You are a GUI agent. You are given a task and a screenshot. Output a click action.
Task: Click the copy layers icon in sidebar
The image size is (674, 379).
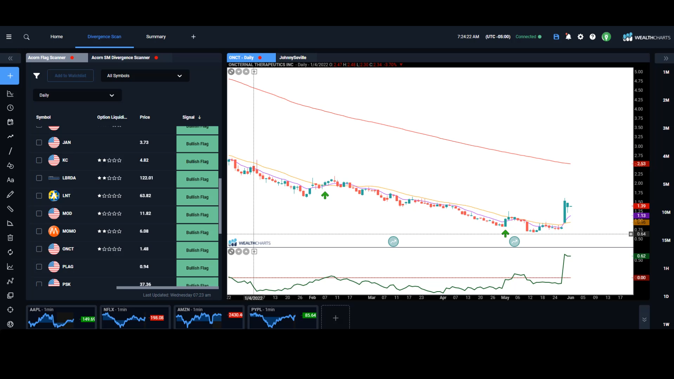(x=10, y=295)
